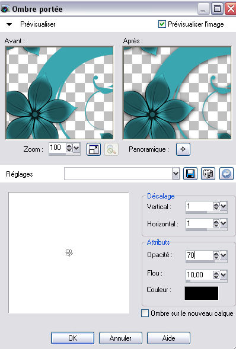Image resolution: width=236 pixels, height=349 pixels.
Task: Click the Zoom spinner arrows
Action: tap(69, 148)
